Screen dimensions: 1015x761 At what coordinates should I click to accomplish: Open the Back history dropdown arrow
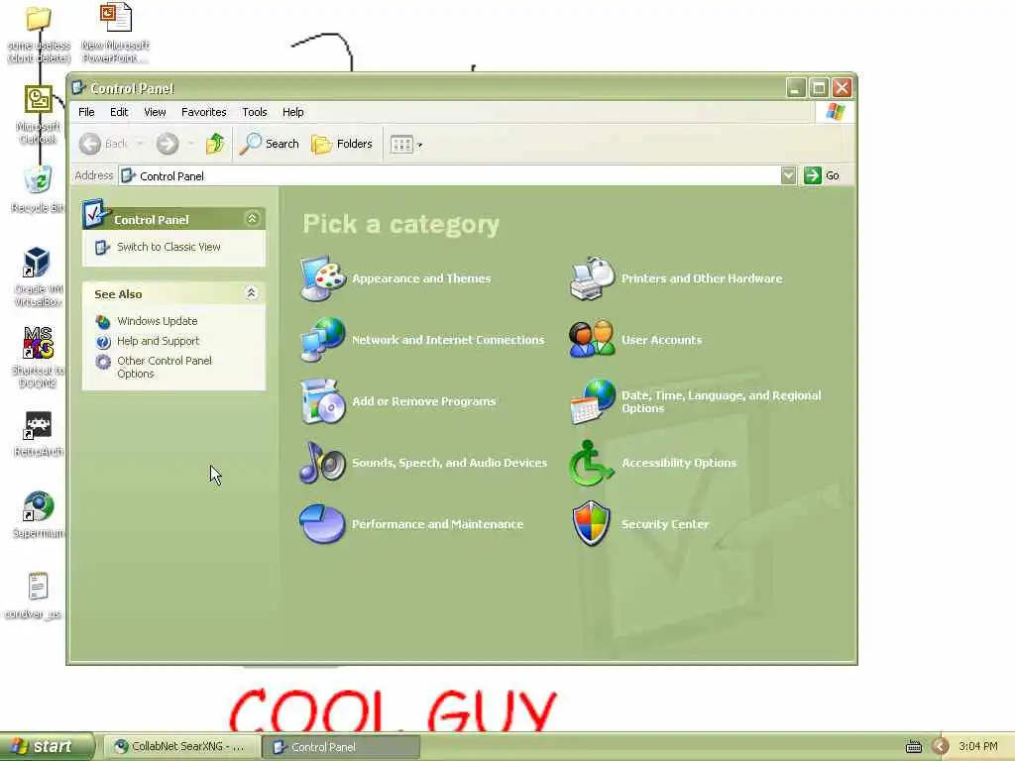click(x=140, y=144)
